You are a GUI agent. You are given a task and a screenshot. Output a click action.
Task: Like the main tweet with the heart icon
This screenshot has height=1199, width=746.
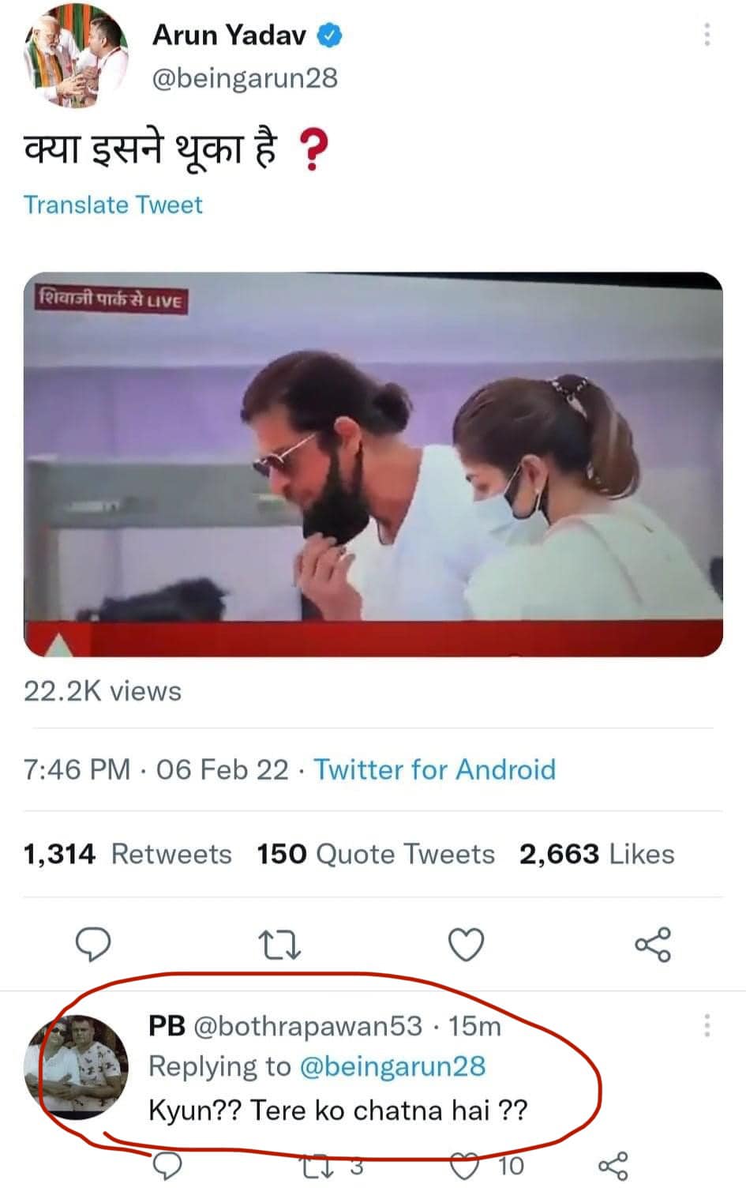(466, 944)
